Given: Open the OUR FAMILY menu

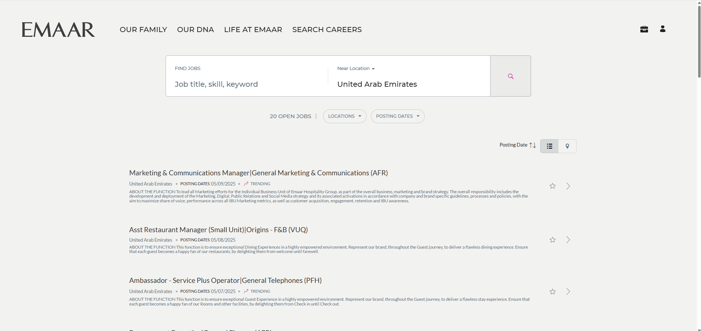Looking at the screenshot, I should (x=143, y=30).
